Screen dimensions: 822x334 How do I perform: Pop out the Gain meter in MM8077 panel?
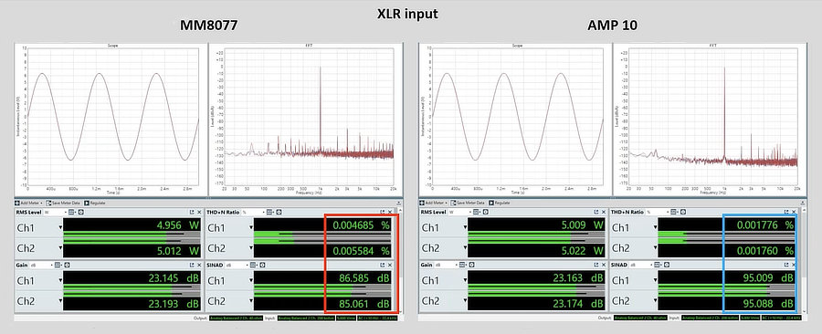click(x=192, y=265)
